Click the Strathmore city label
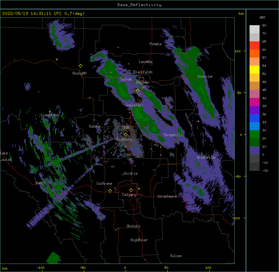The width and height of the screenshot is (279, 272). [167, 196]
